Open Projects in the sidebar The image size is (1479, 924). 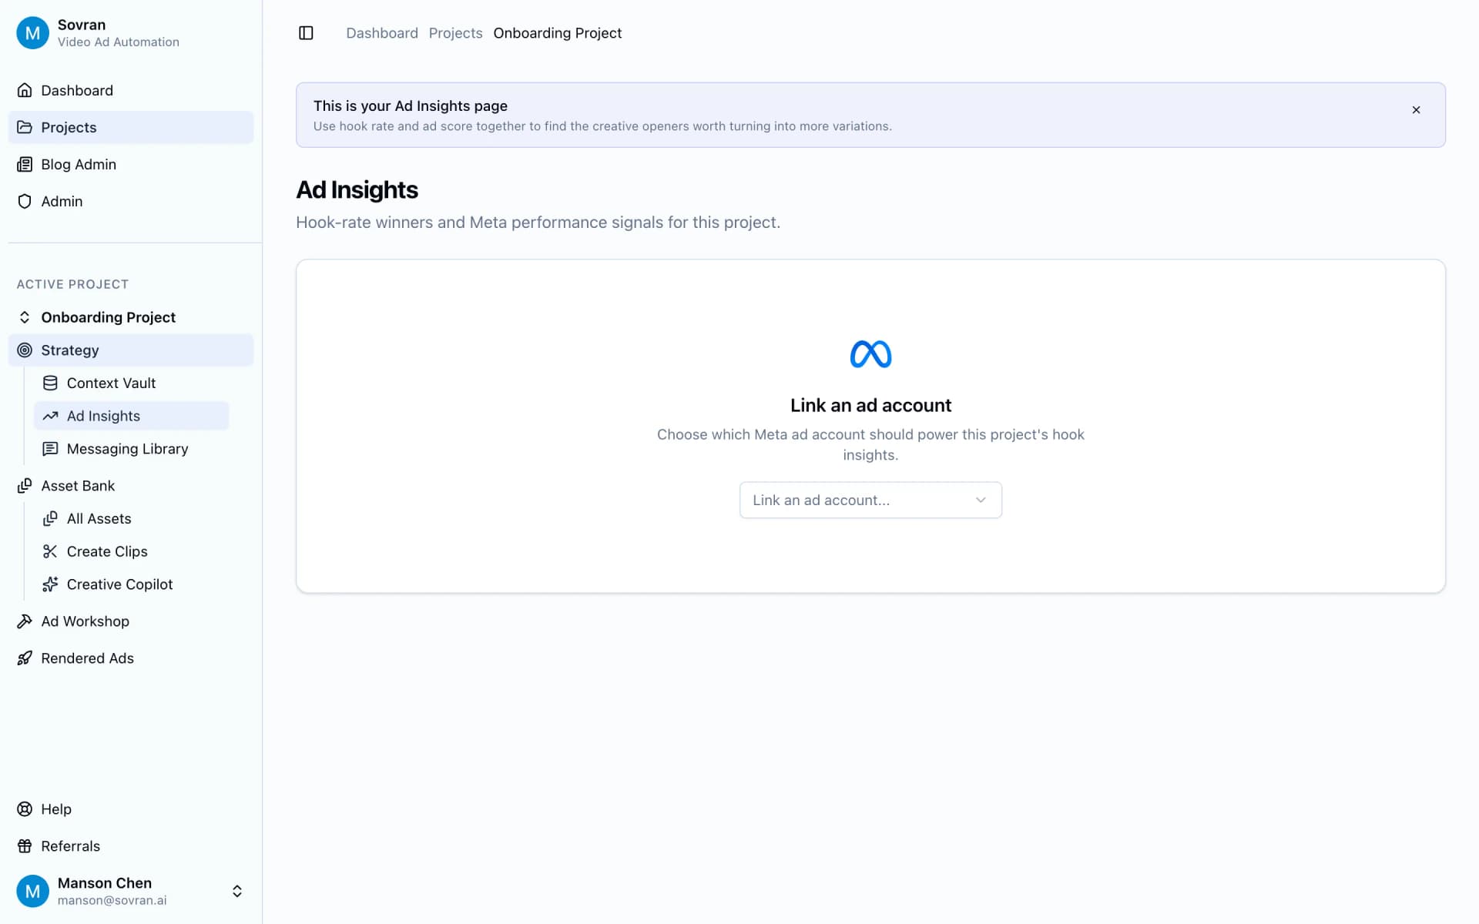coord(131,127)
